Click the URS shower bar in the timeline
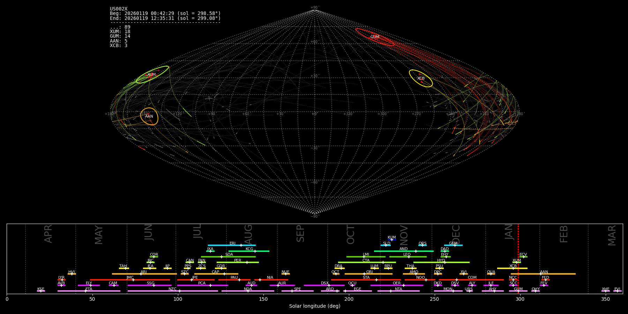Image resolution: width=628 pixels, height=314 pixels. coord(469,291)
